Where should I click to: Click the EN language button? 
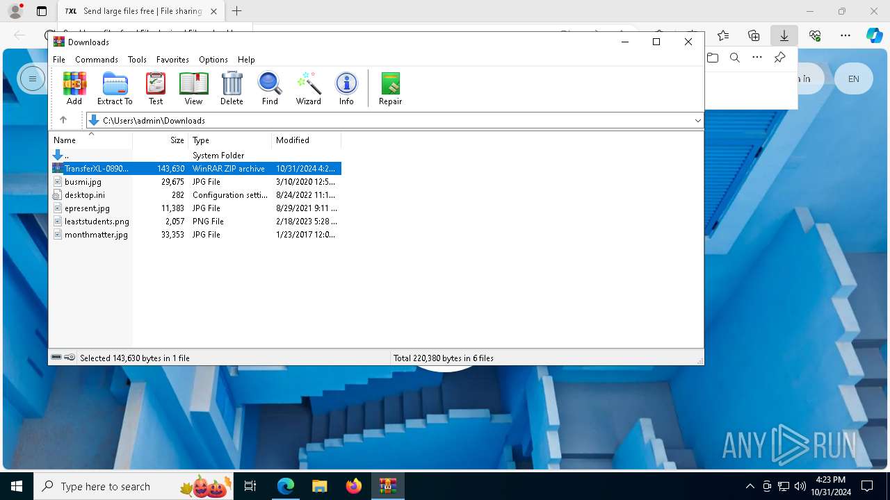pyautogui.click(x=853, y=78)
